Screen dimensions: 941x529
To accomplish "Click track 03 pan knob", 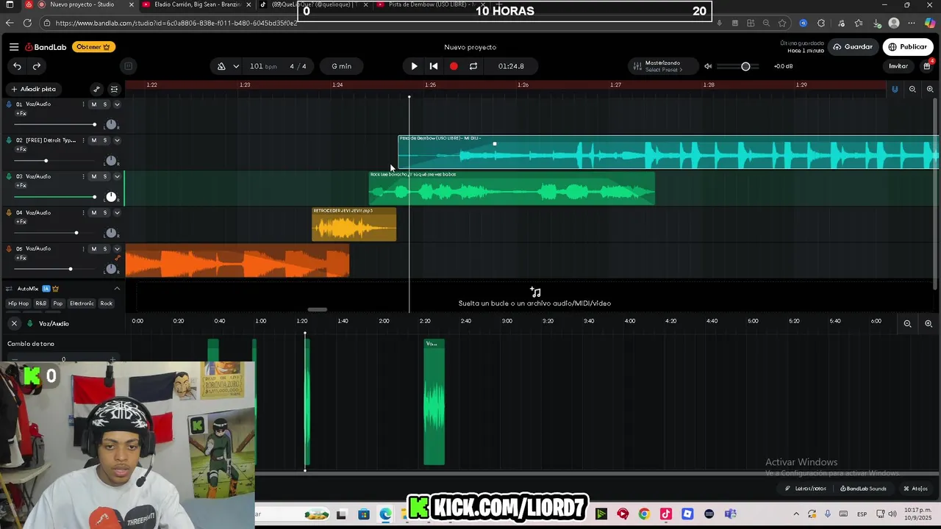I will click(111, 197).
